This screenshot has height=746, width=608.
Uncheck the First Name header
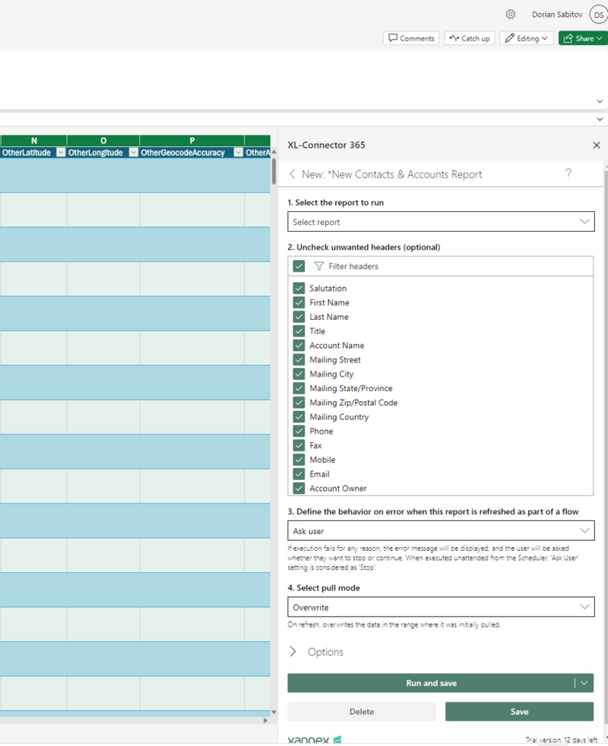pos(299,302)
